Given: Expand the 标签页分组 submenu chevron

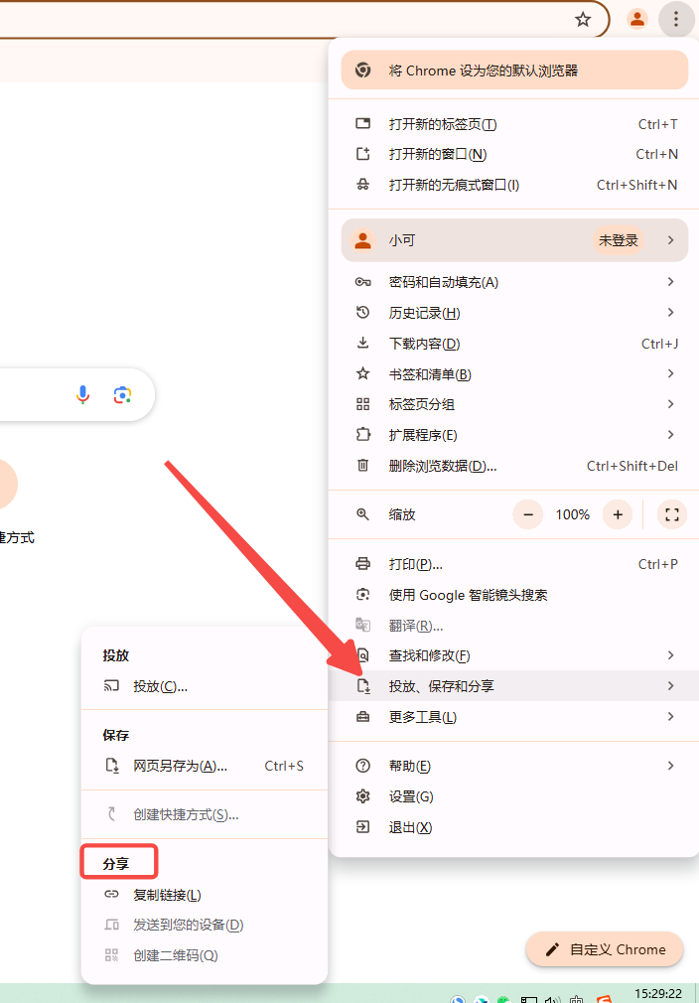Looking at the screenshot, I should click(x=670, y=404).
